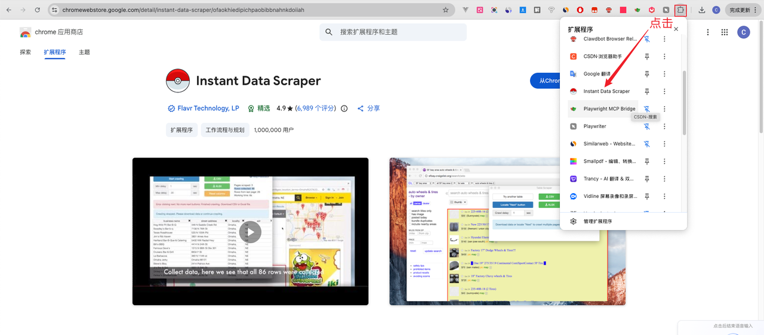Viewport: 764px width, 335px height.
Task: Open the rating info icon beside 评分
Action: pos(344,108)
